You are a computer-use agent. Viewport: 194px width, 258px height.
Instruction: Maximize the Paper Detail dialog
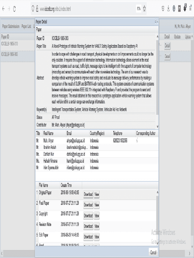click(x=155, y=22)
